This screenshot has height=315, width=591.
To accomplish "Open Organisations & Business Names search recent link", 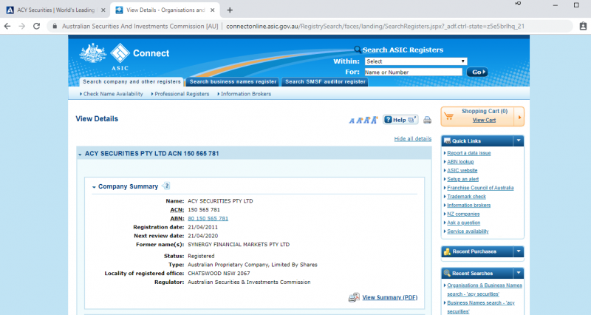I will (x=485, y=289).
